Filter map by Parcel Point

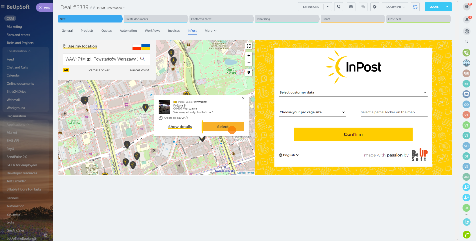[x=139, y=70]
